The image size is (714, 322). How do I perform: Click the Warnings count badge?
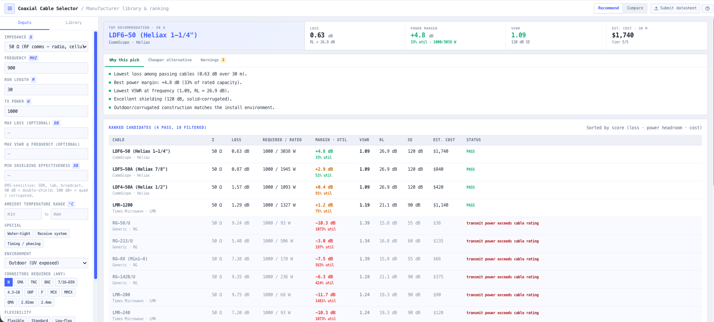click(x=223, y=60)
